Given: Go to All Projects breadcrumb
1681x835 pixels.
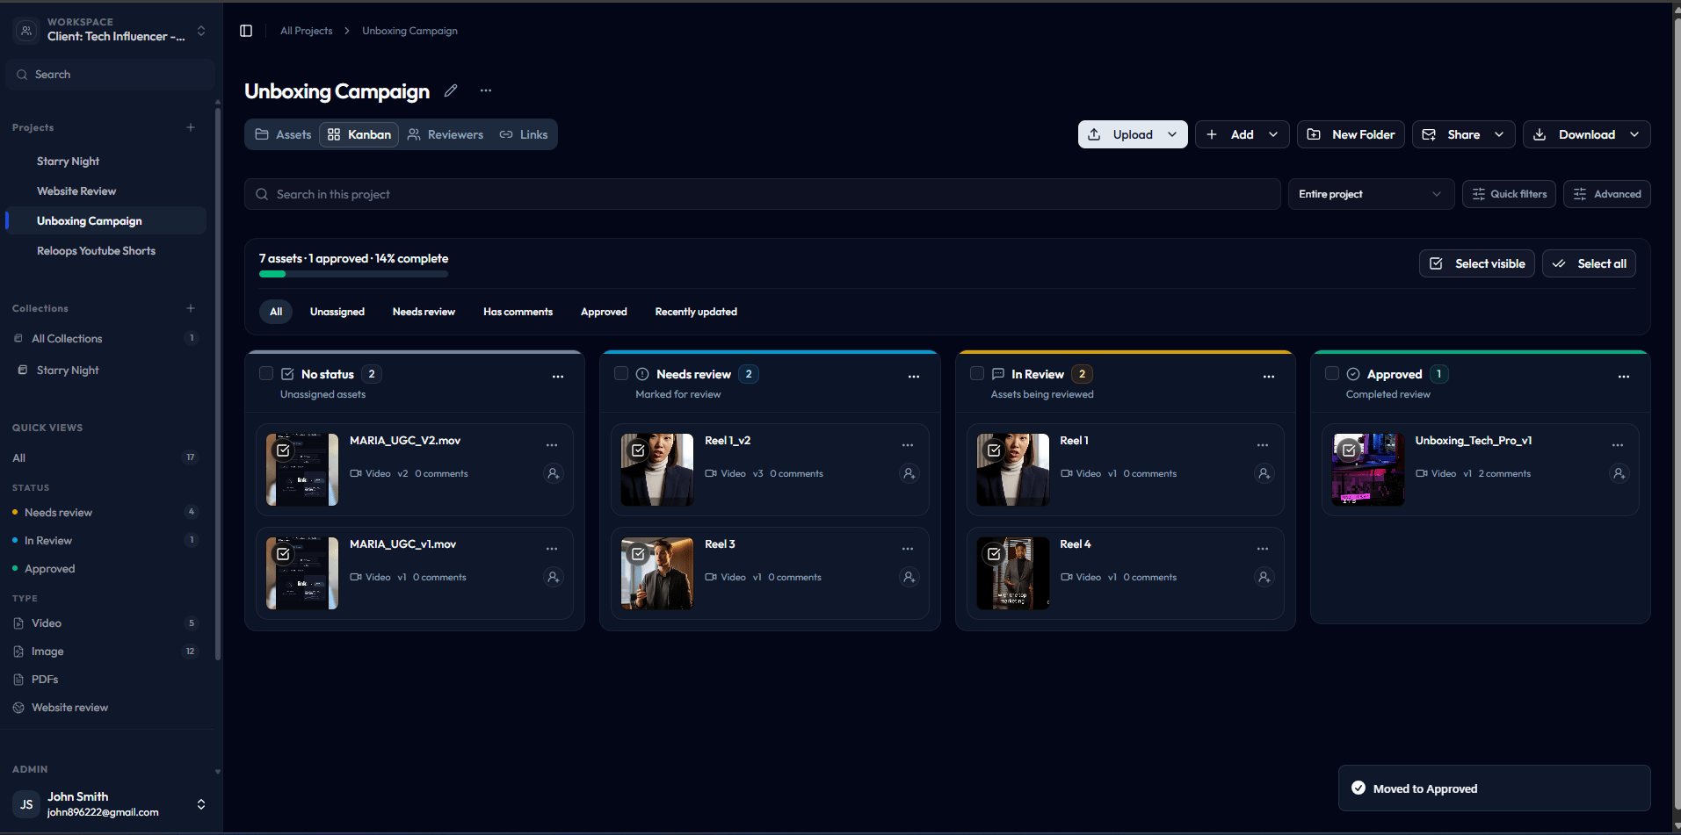Looking at the screenshot, I should (x=307, y=31).
